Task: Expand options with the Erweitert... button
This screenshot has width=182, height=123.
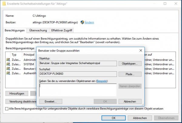Action: (53, 102)
